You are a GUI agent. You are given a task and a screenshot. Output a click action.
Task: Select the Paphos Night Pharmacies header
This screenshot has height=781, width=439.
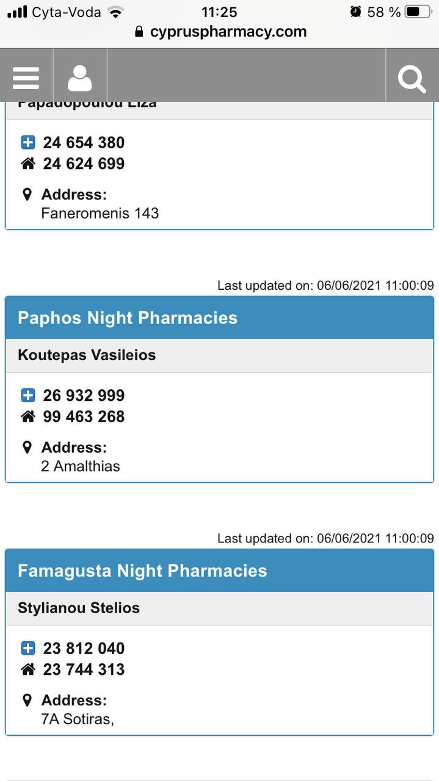(x=128, y=318)
